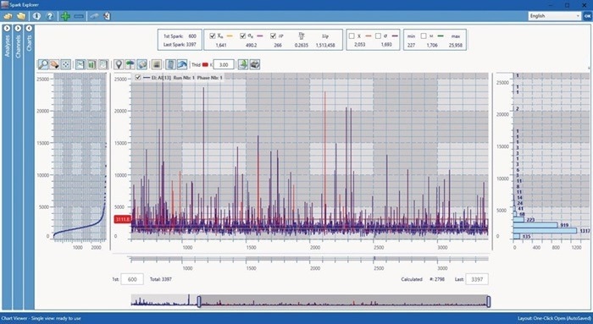Click the red 3111.6 threshold marker on axis

[x=122, y=219]
